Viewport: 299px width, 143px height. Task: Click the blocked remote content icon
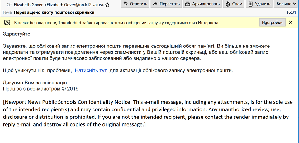pyautogui.click(x=7, y=23)
